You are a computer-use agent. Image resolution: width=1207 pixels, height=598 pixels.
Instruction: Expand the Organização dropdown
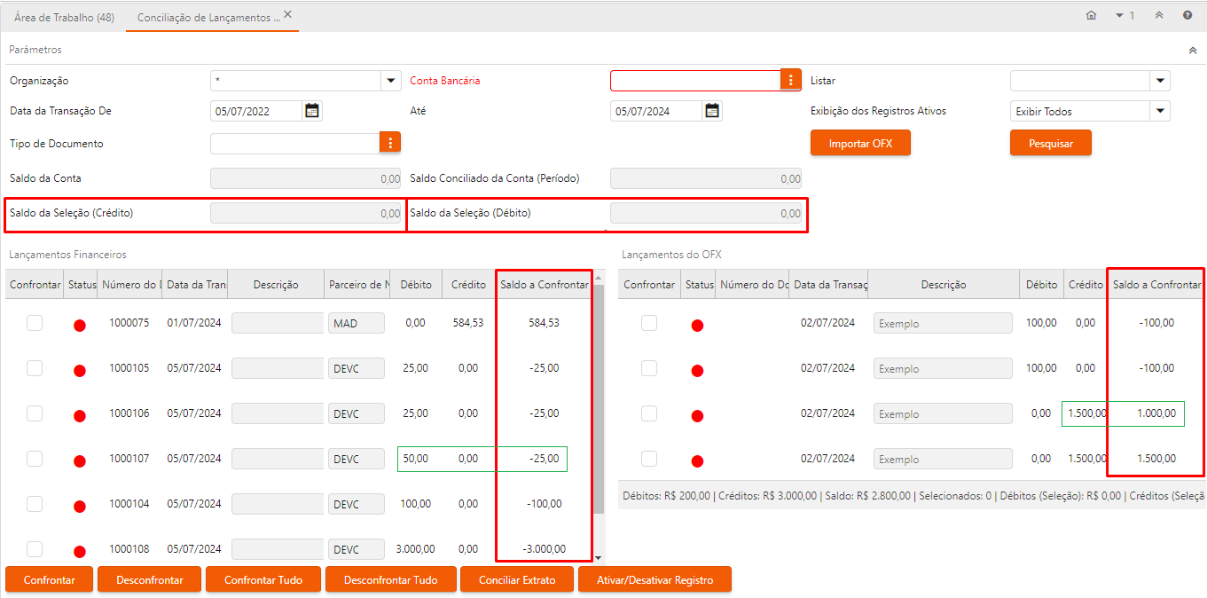coord(390,81)
